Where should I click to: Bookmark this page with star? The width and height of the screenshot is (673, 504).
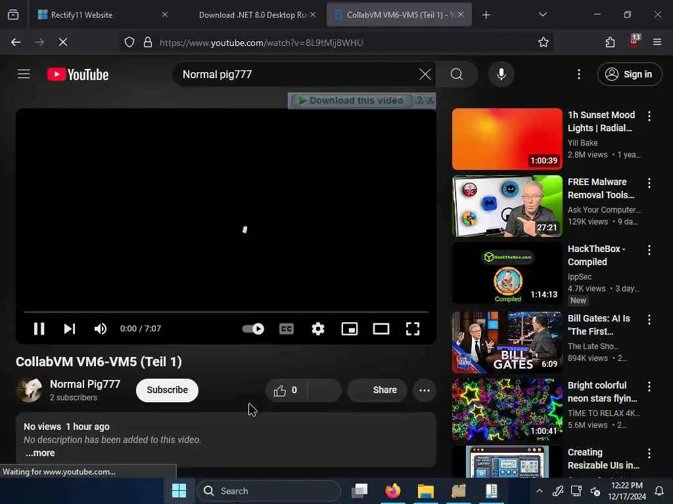[543, 42]
